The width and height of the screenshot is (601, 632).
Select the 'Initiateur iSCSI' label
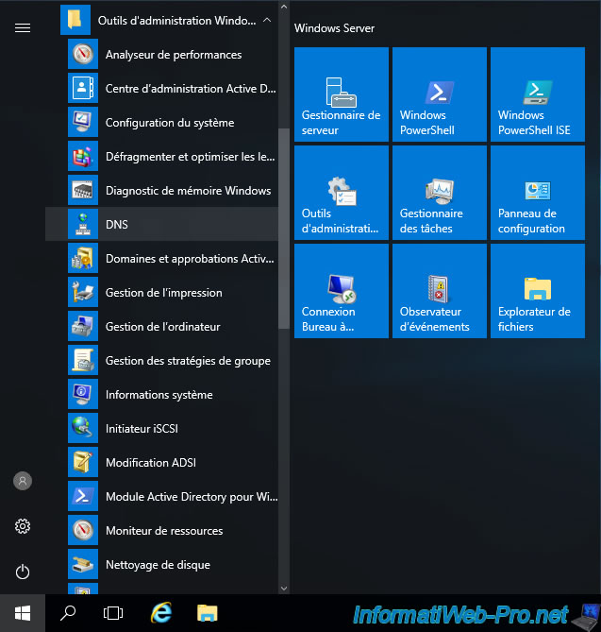(x=142, y=429)
